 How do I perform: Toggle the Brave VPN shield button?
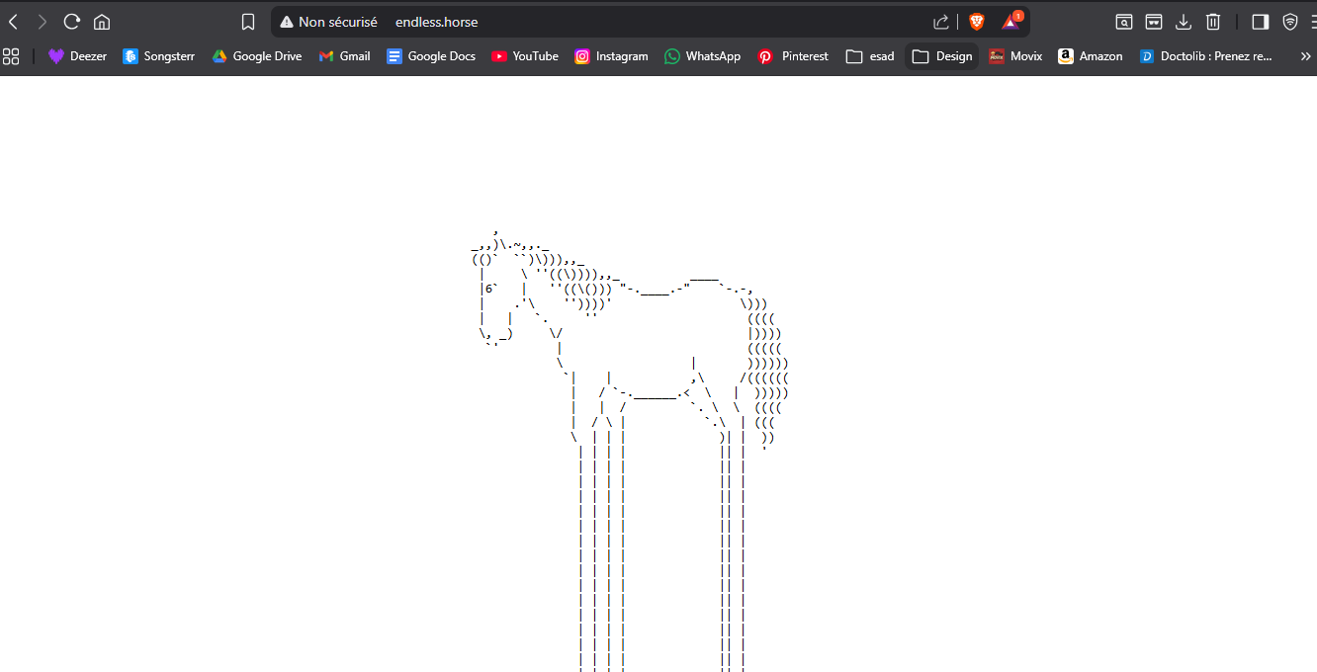tap(1290, 22)
